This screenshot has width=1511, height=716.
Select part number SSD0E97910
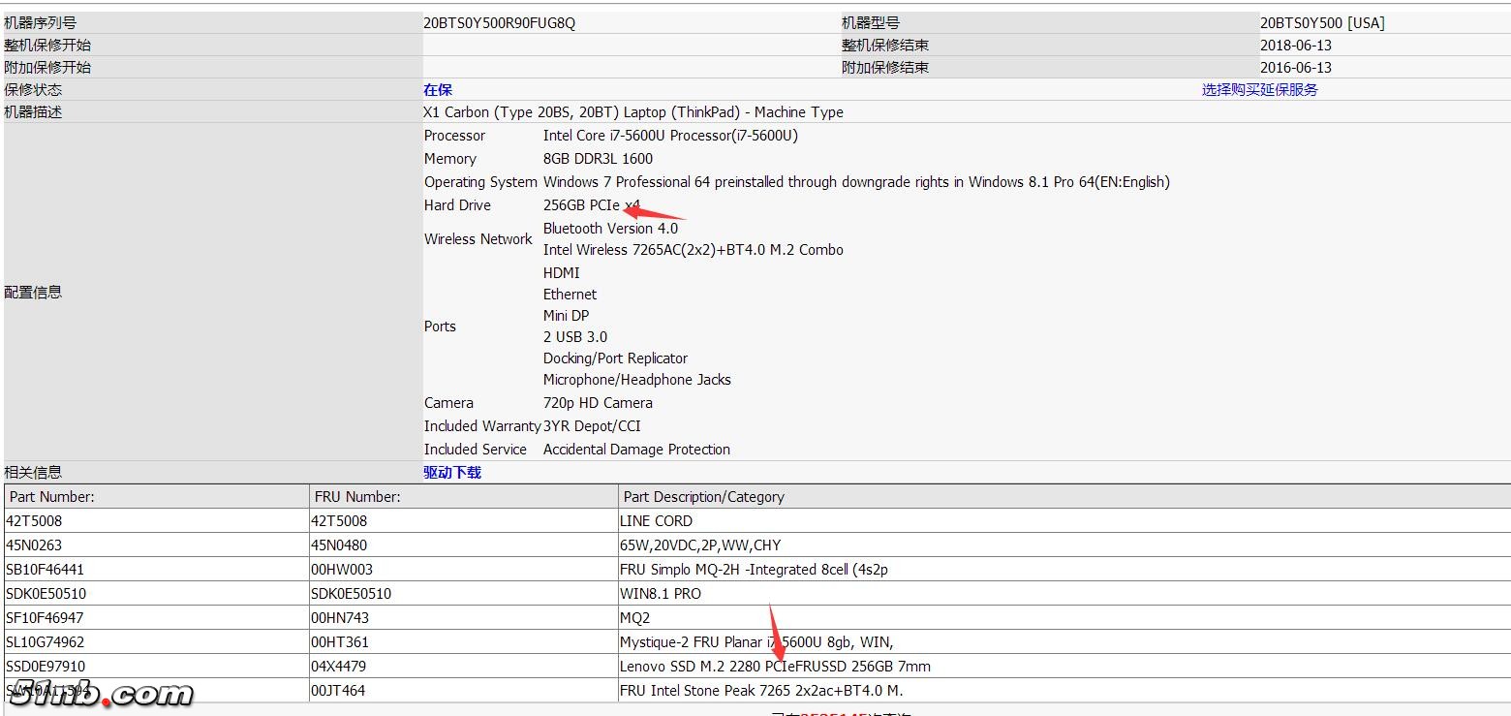pos(46,667)
